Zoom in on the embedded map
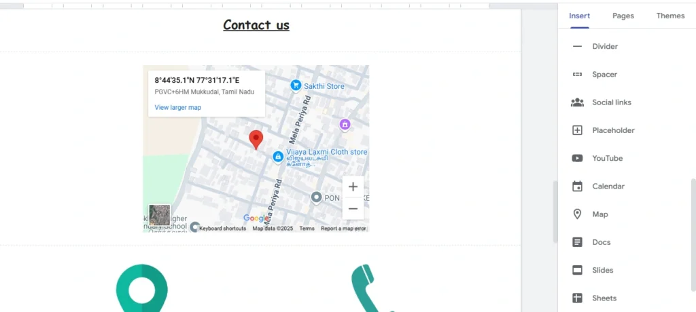This screenshot has width=696, height=312. [353, 187]
